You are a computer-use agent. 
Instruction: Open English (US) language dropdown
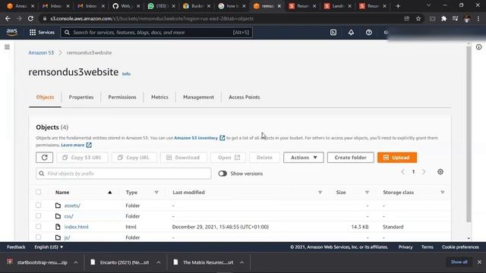(x=49, y=247)
